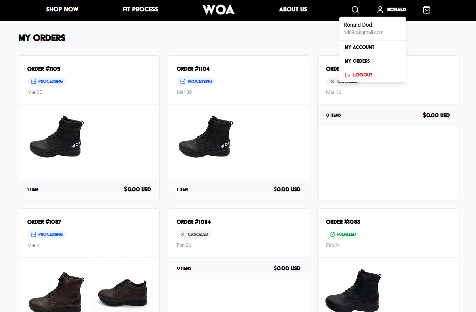The image size is (476, 312).
Task: Click the clock icon in order 1104 PROCESSING badge
Action: point(182,81)
